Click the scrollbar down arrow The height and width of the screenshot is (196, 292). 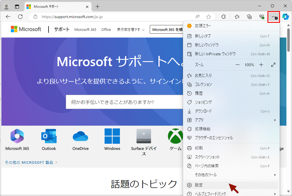[288, 191]
